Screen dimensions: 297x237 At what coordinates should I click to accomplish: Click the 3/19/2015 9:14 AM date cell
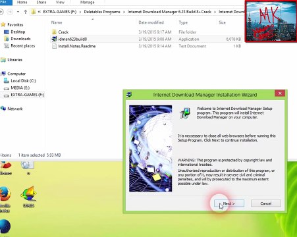(x=155, y=46)
